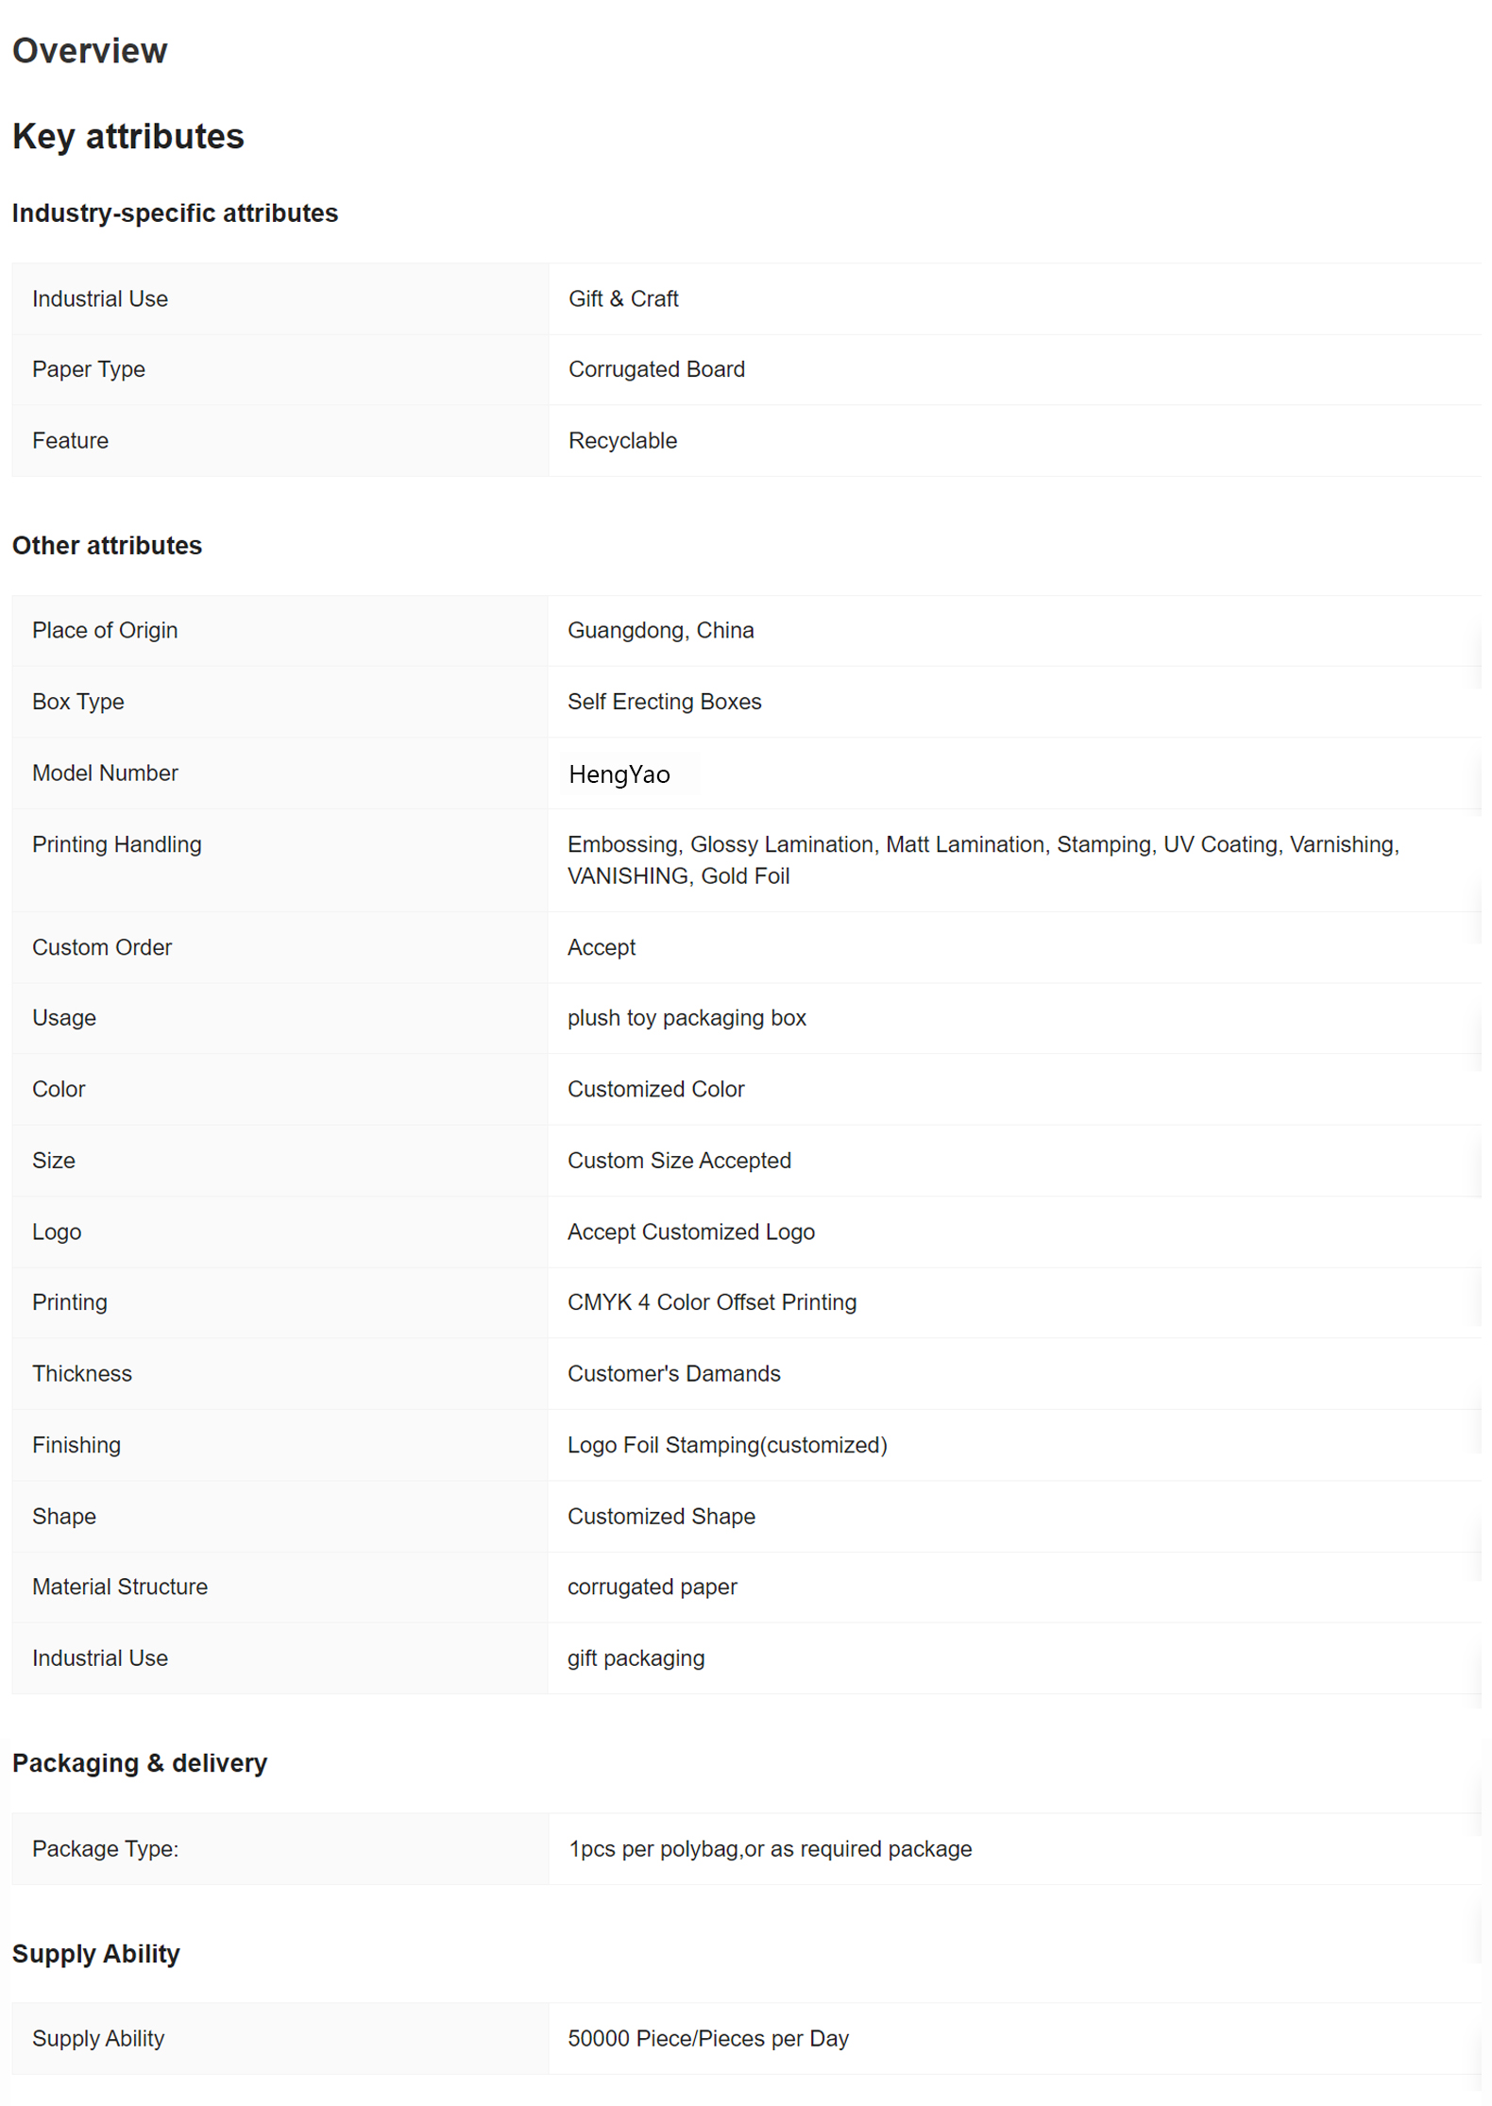Select the Self Erecting Boxes value
This screenshot has height=2106, width=1492.
[x=664, y=702]
